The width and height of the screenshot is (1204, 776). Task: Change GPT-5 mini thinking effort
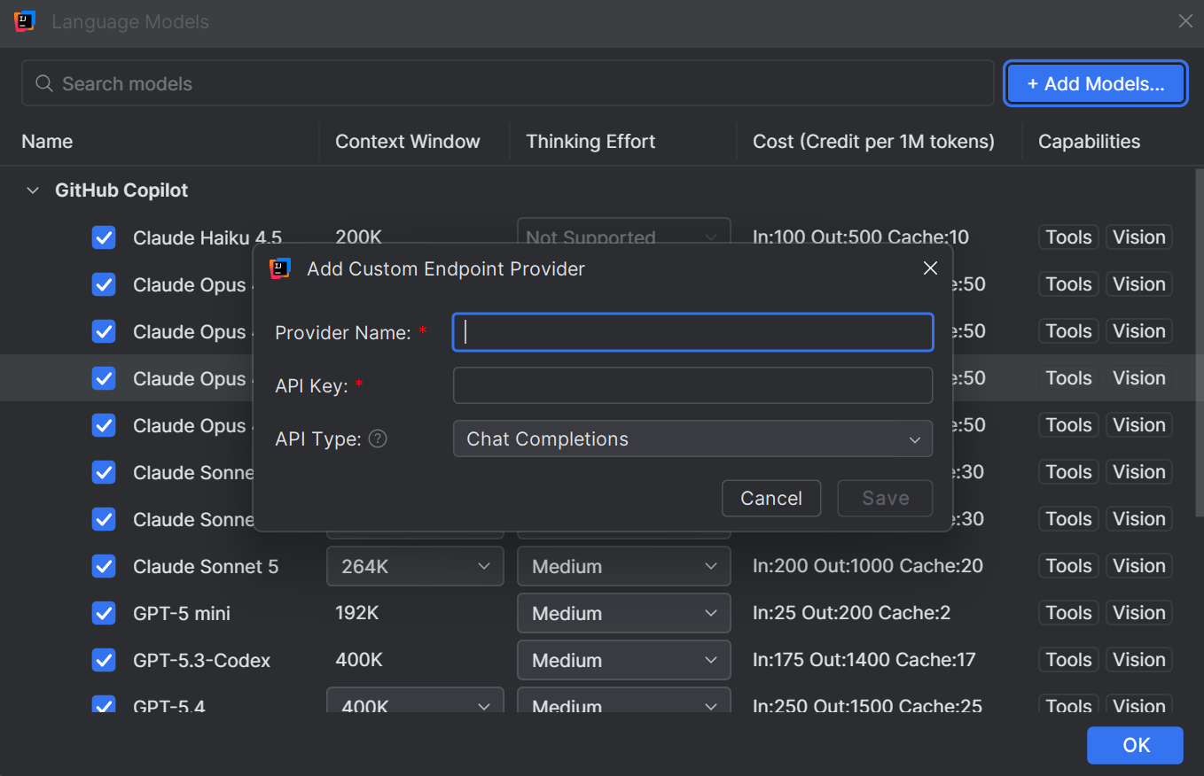(624, 613)
